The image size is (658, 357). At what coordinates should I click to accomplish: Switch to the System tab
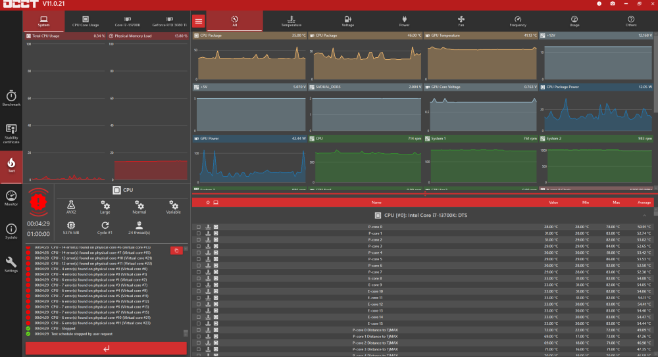[43, 21]
